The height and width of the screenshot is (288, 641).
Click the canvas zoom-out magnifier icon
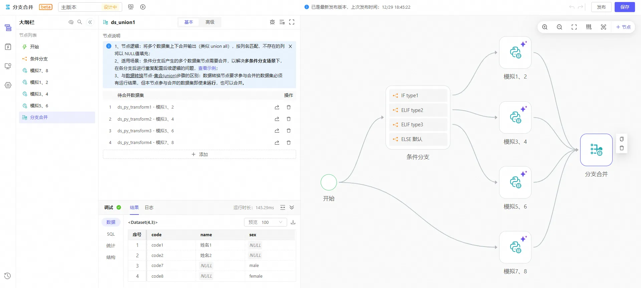559,27
